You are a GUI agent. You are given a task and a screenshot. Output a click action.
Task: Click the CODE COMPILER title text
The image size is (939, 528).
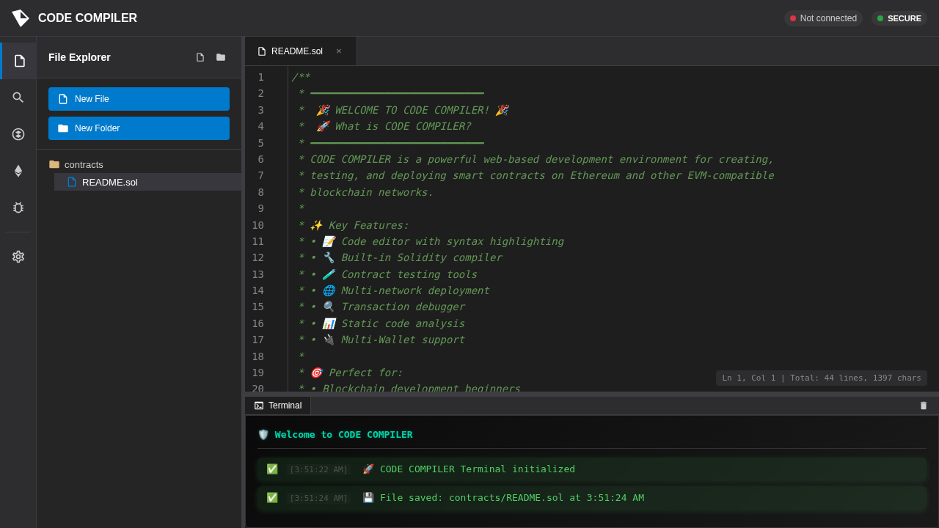[87, 18]
